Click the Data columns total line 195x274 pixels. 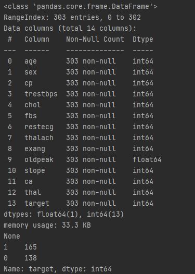click(70, 29)
